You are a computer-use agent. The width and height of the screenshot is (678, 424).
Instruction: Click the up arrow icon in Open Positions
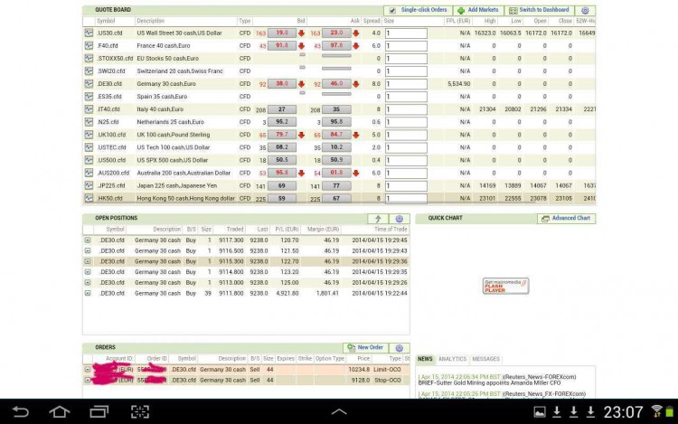(x=379, y=219)
